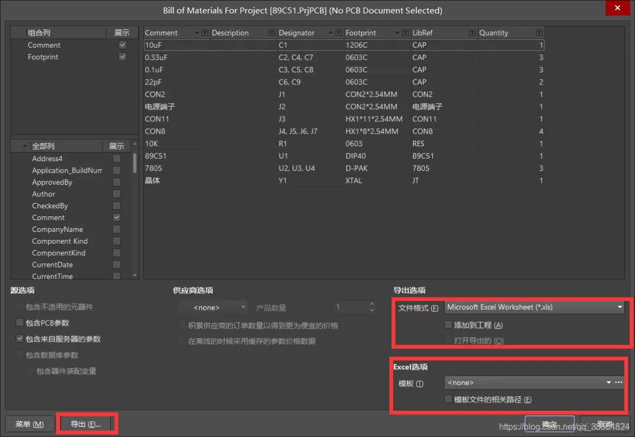This screenshot has width=635, height=437.
Task: Select the 晶体 Y1 crystal row
Action: click(x=344, y=180)
